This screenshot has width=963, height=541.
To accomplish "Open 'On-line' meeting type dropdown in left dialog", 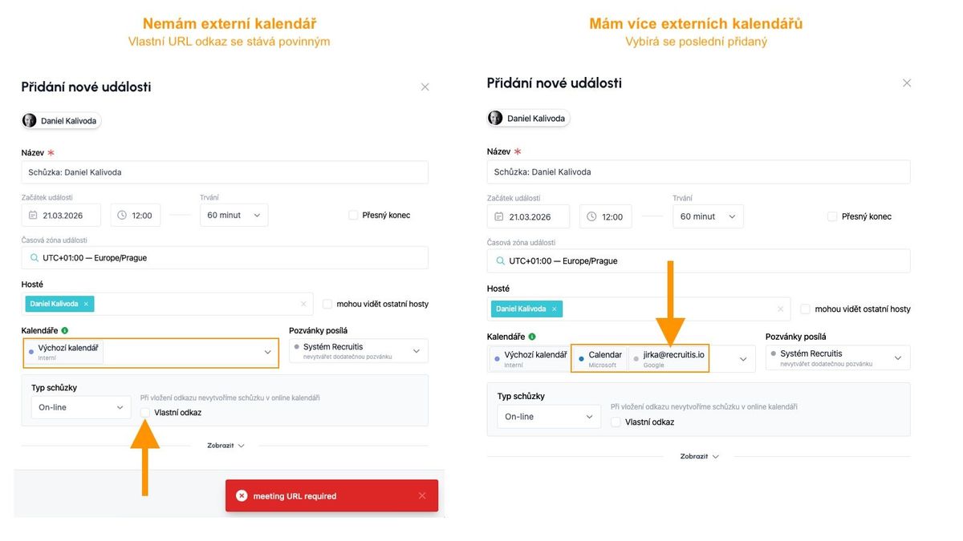I will (79, 407).
